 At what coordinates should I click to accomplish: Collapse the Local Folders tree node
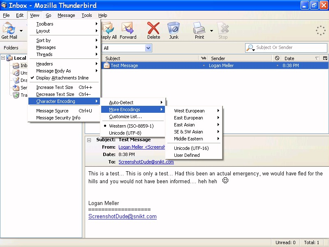(x=3, y=58)
